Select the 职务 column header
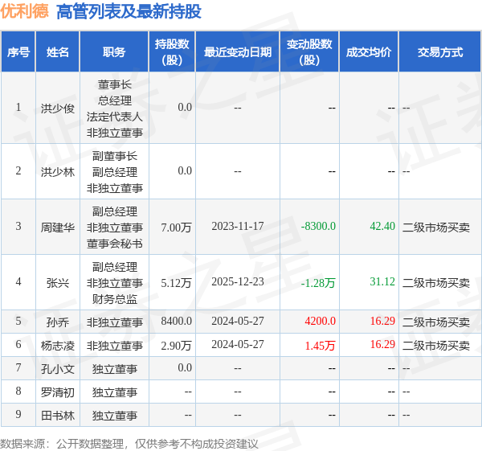The image size is (482, 451). pyautogui.click(x=114, y=52)
